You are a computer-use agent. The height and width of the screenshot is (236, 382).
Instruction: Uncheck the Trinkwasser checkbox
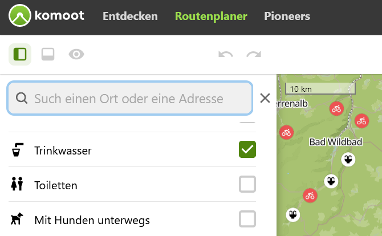coord(247,150)
